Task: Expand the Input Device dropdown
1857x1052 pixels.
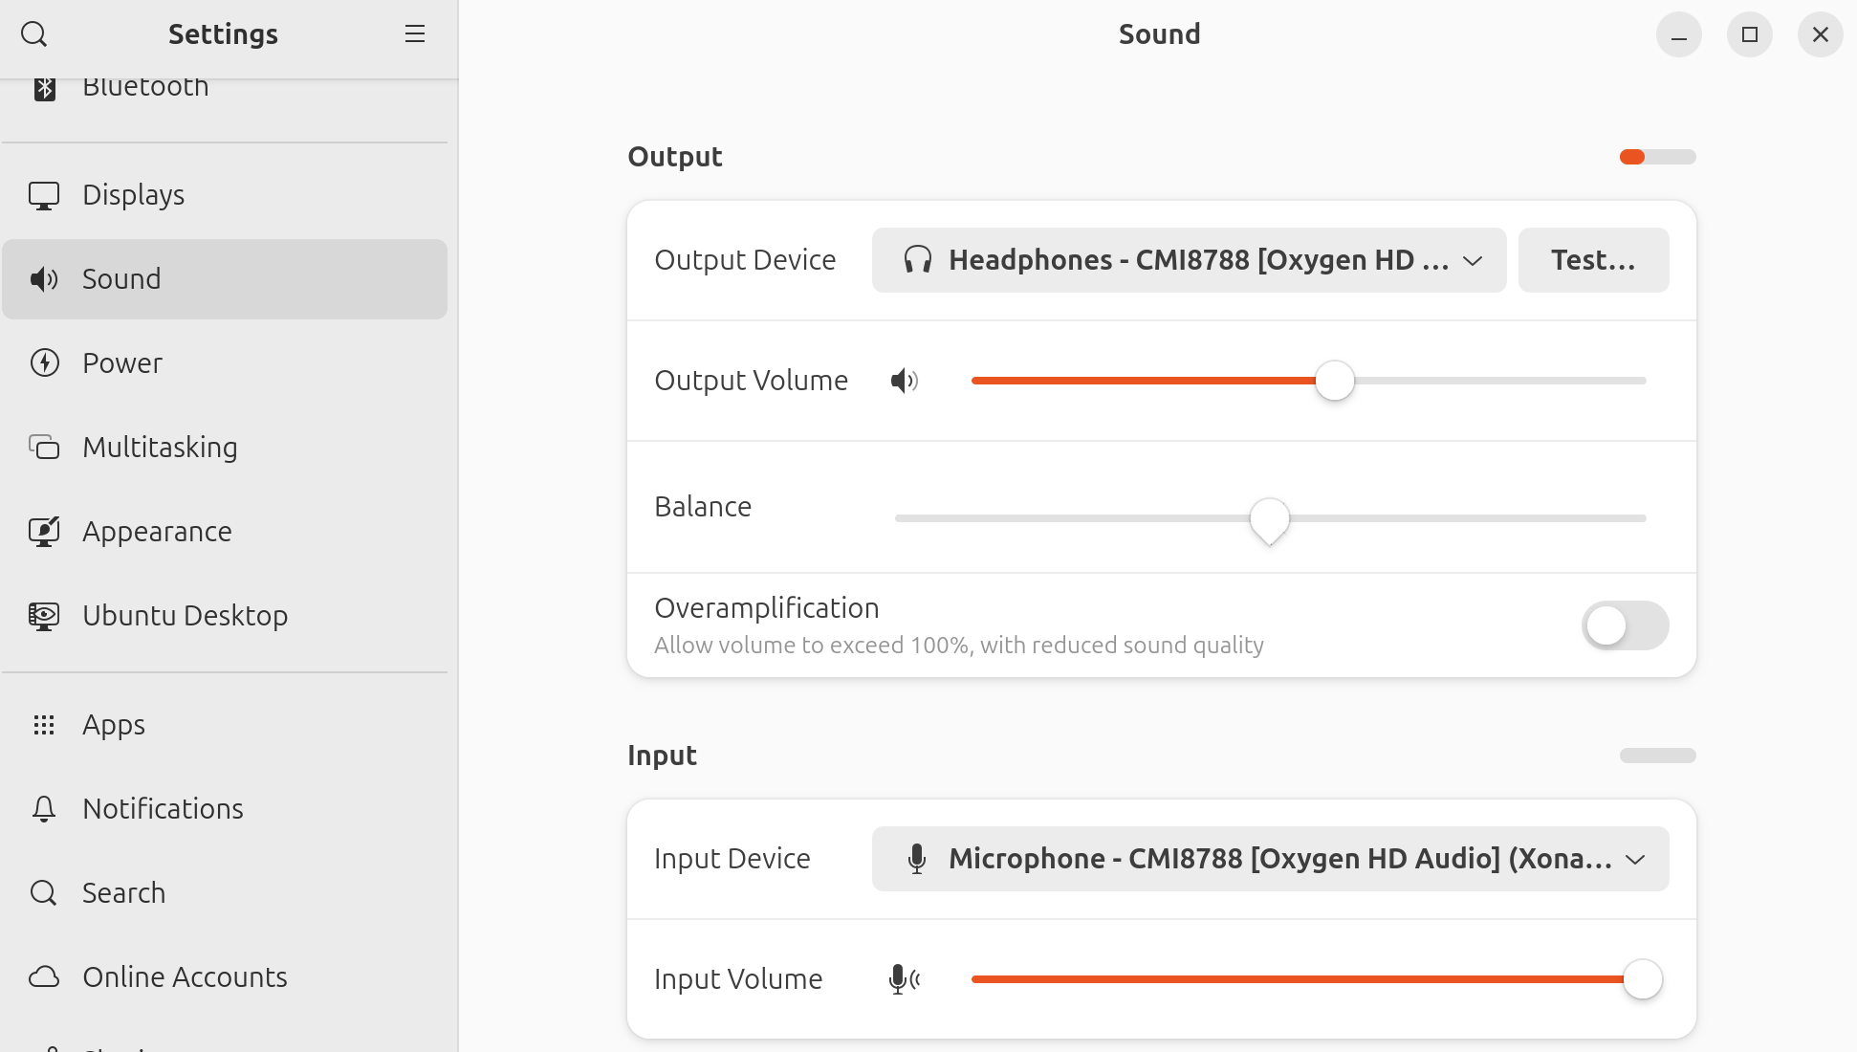Action: [1270, 859]
